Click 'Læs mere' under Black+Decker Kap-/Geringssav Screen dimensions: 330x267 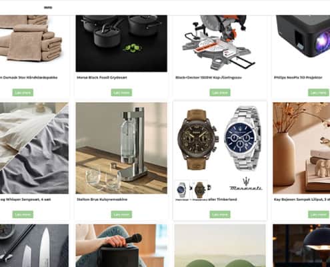[x=220, y=93]
